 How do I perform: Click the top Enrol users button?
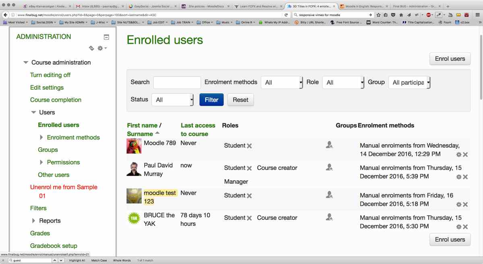[450, 59]
